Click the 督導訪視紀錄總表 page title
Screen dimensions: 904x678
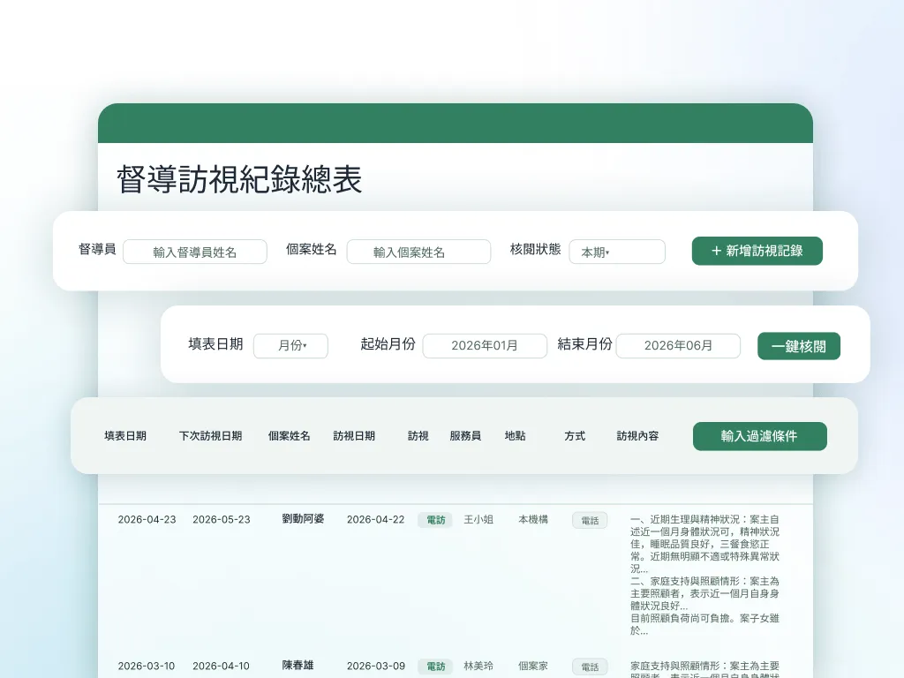tap(239, 179)
